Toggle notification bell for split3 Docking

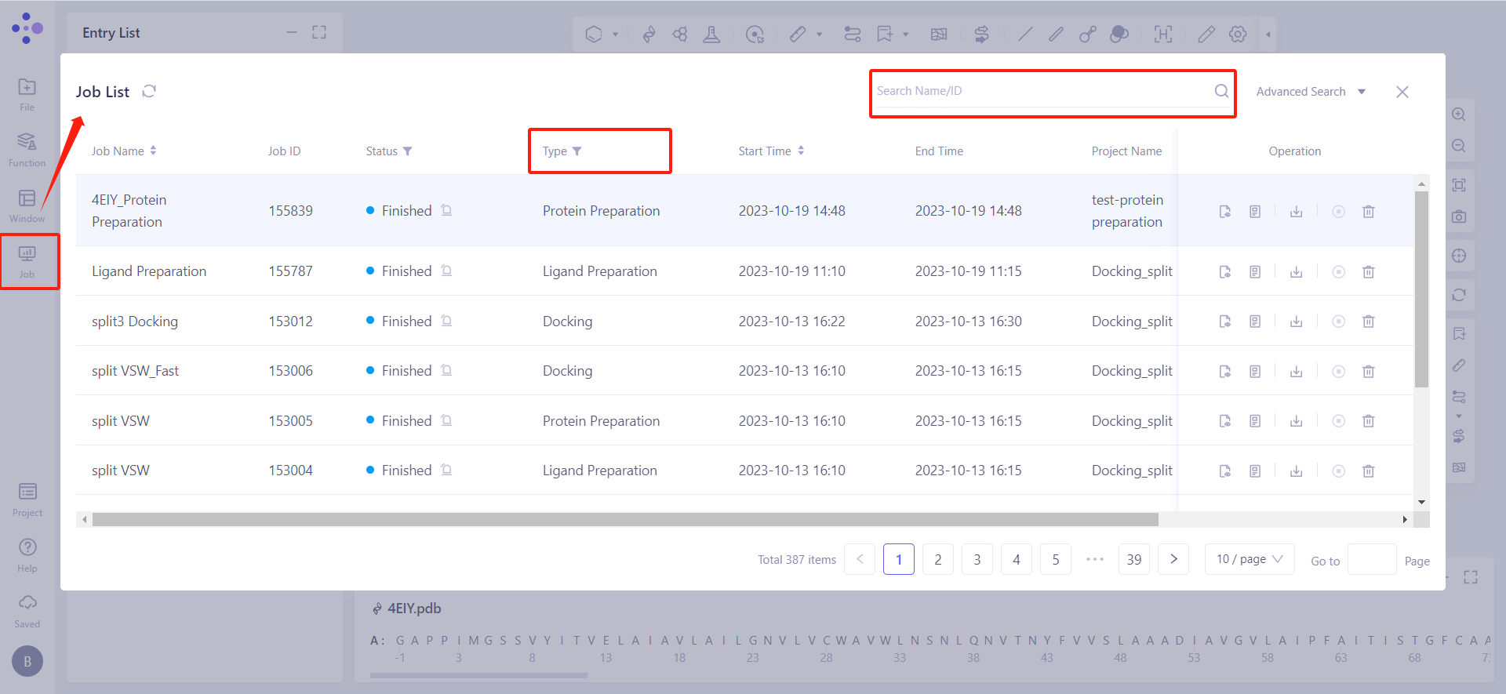point(446,321)
